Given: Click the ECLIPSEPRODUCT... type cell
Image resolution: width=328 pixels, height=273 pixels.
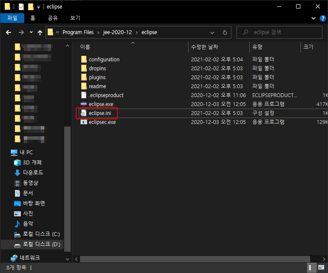Looking at the screenshot, I should coord(275,95).
